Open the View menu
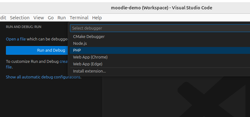Viewport: 250px width, 117px height. click(38, 18)
